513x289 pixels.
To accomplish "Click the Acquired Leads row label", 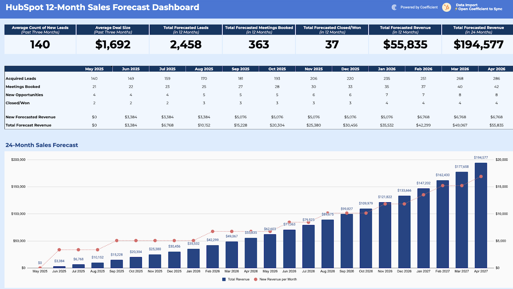I will click(x=21, y=78).
